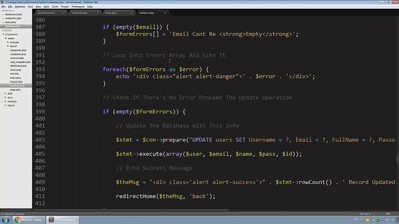
Task: Open copy_template.php in the folder tree
Action: point(20,62)
